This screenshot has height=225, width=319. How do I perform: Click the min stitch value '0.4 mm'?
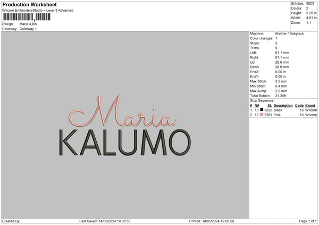281,86
